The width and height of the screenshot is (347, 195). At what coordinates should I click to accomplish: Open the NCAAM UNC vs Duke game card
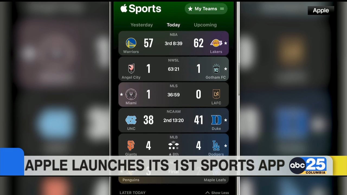pos(173,120)
